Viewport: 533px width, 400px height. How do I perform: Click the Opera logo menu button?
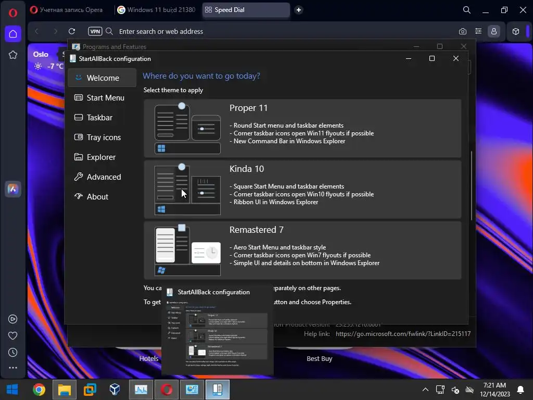pos(13,13)
